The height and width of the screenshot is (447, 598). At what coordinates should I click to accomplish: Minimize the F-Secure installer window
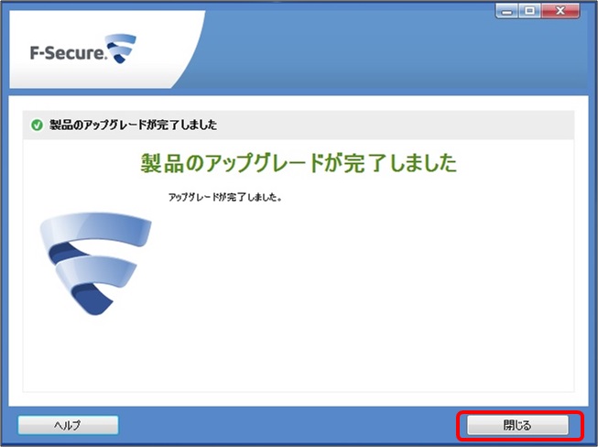point(506,11)
